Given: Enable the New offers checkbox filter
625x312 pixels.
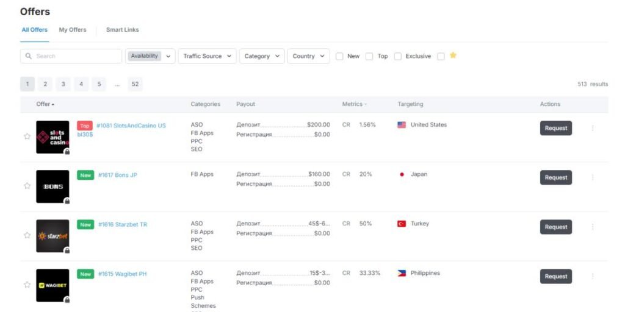Looking at the screenshot, I should point(339,56).
